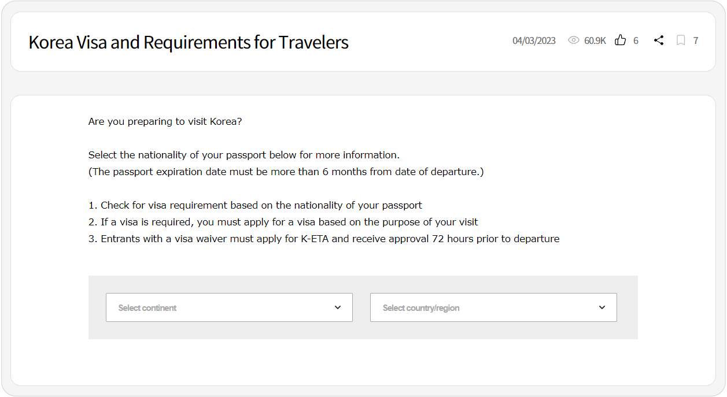Screen dimensions: 727x397
Task: Click step 1 about checking visa requirement
Action: pyautogui.click(x=255, y=205)
